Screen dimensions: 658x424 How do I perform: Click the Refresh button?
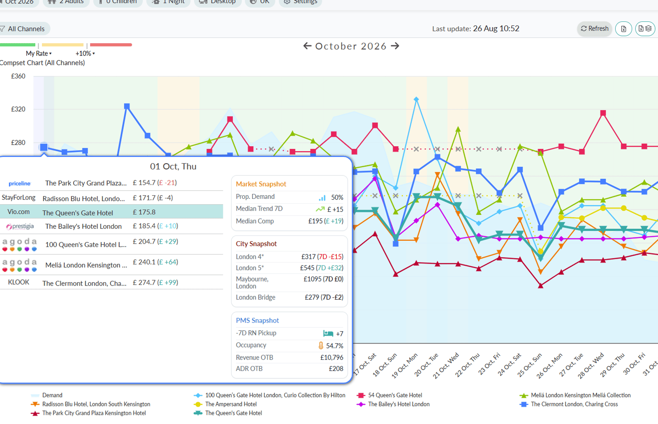(x=595, y=29)
